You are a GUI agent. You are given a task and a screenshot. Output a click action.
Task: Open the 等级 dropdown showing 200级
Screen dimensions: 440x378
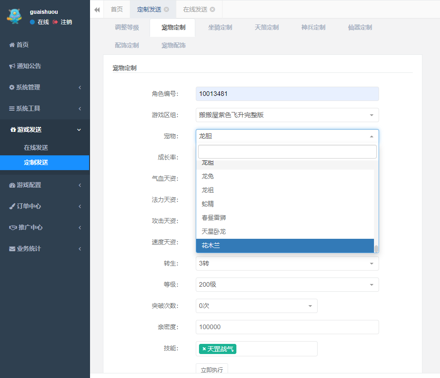coord(287,285)
